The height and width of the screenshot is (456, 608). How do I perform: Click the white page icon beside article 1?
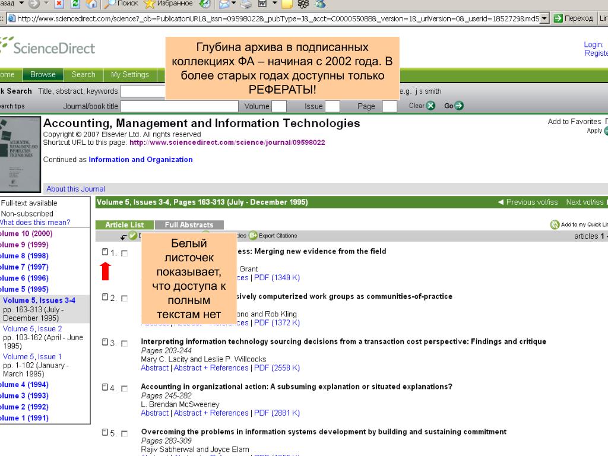coord(104,252)
